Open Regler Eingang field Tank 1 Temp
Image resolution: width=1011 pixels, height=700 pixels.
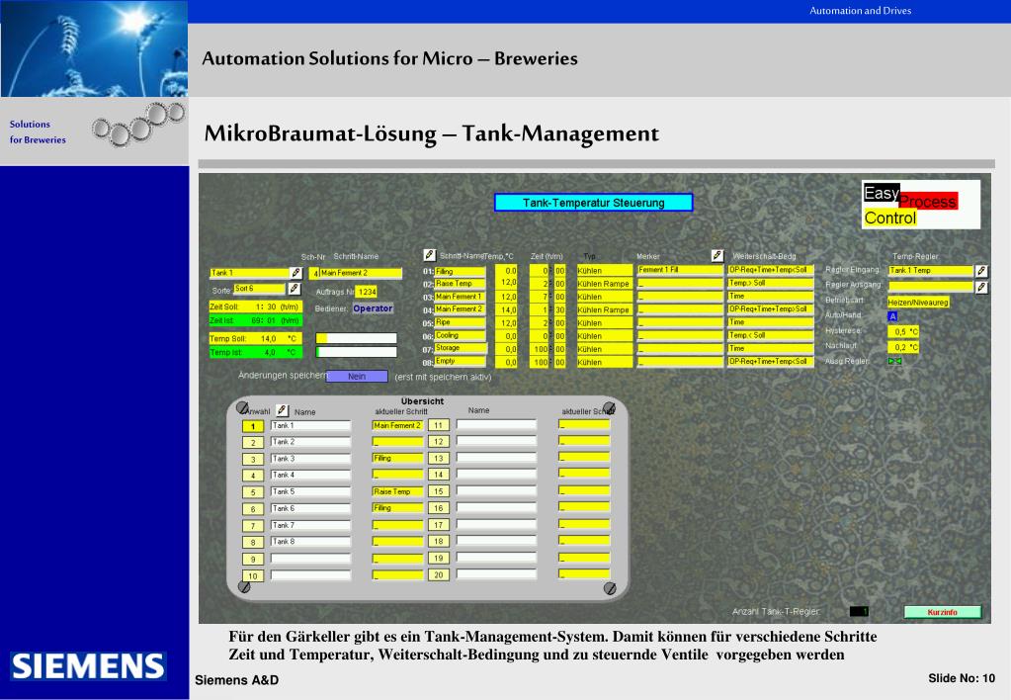(930, 271)
